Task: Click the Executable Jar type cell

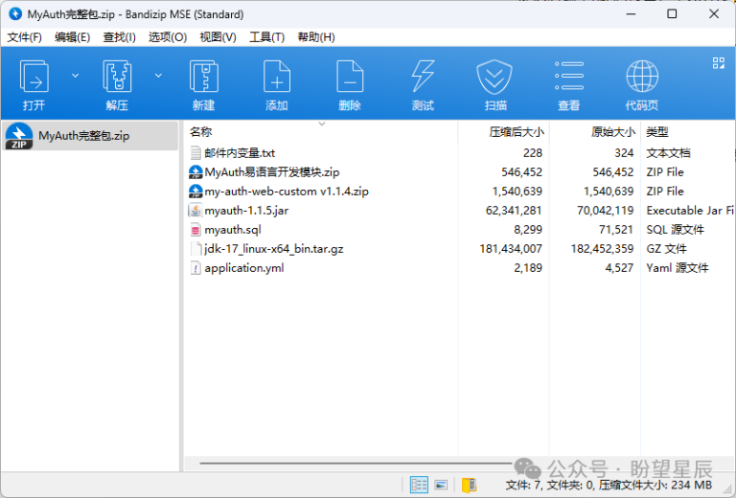Action: [x=690, y=211]
